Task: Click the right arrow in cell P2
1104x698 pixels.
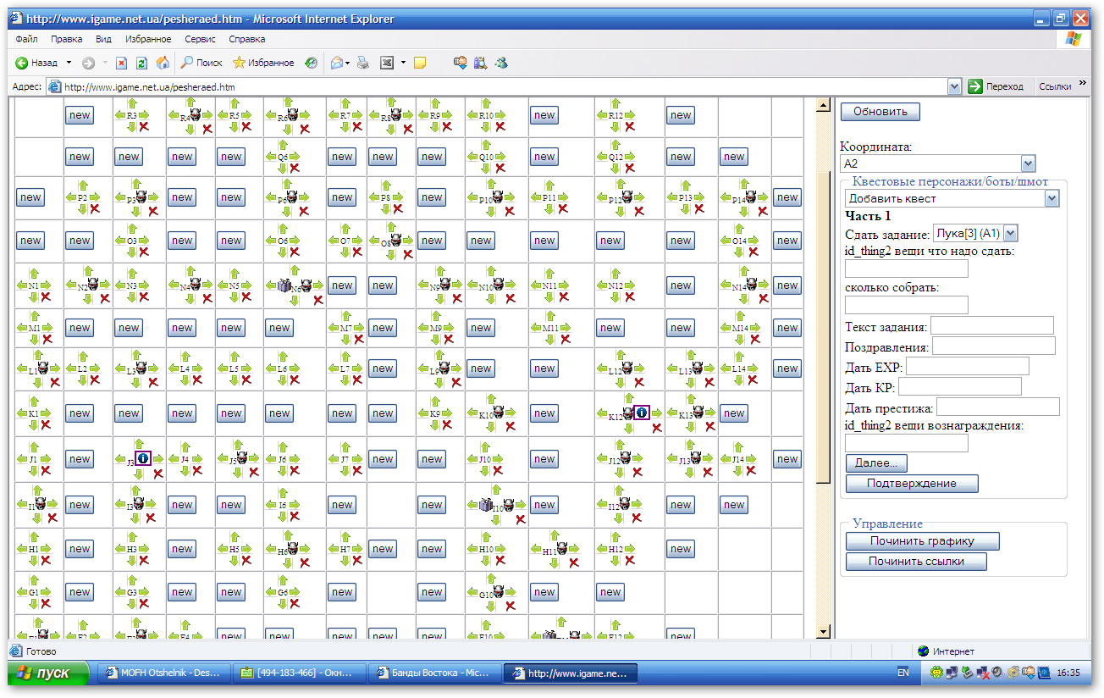Action: point(95,197)
